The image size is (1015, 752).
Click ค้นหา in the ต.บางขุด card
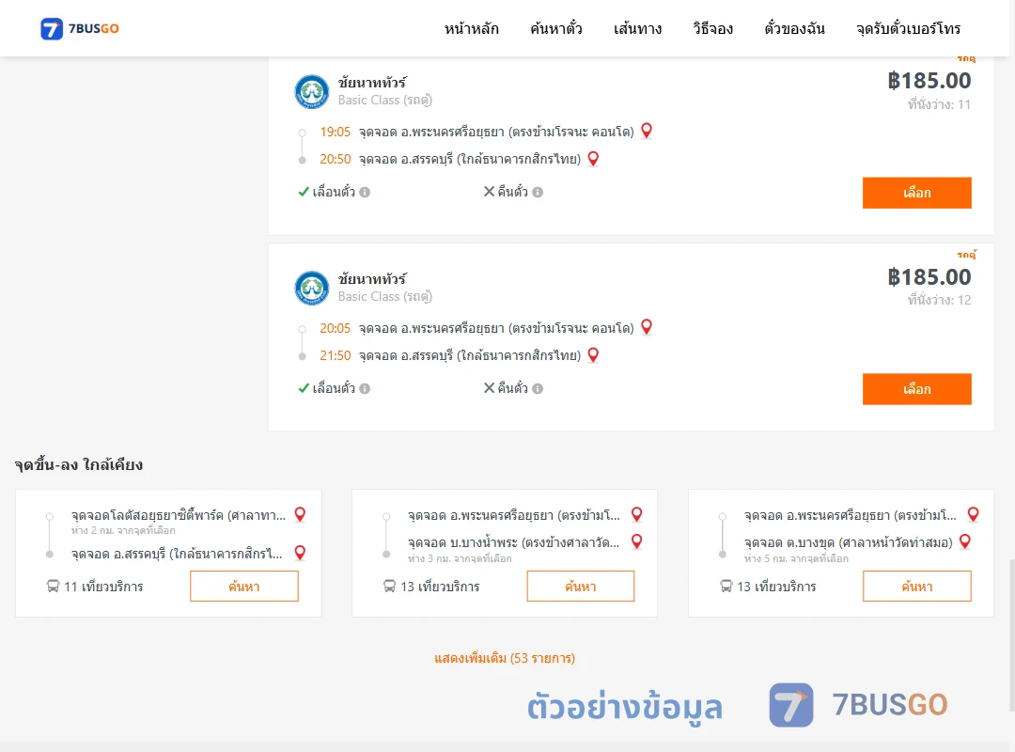click(916, 587)
